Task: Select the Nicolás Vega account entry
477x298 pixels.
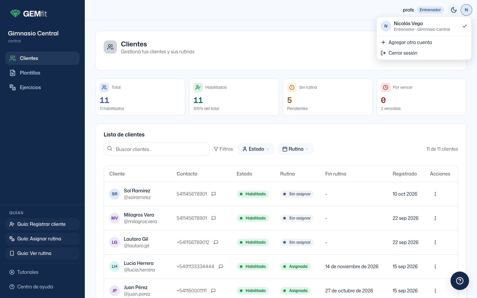Action: coord(424,26)
